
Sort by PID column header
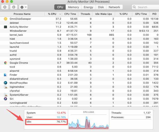154,14
